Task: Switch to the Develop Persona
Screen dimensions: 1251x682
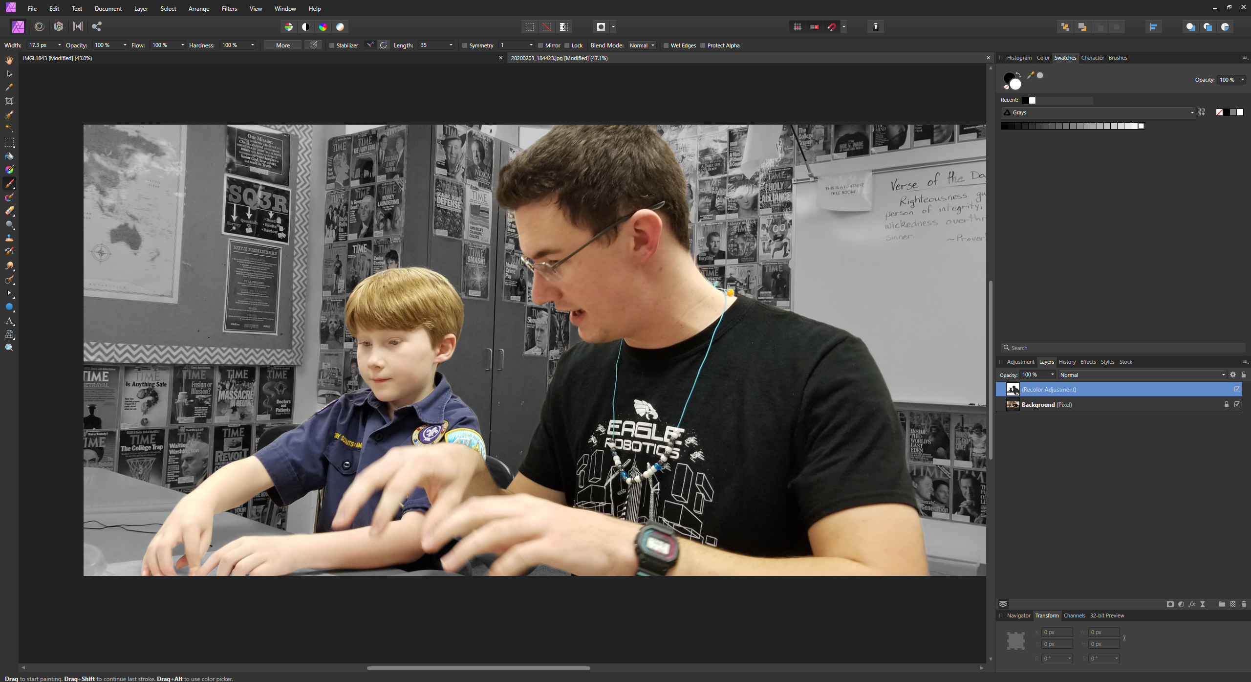Action: 59,27
